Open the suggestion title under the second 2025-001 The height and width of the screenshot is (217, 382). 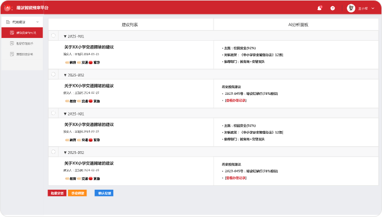(89, 124)
